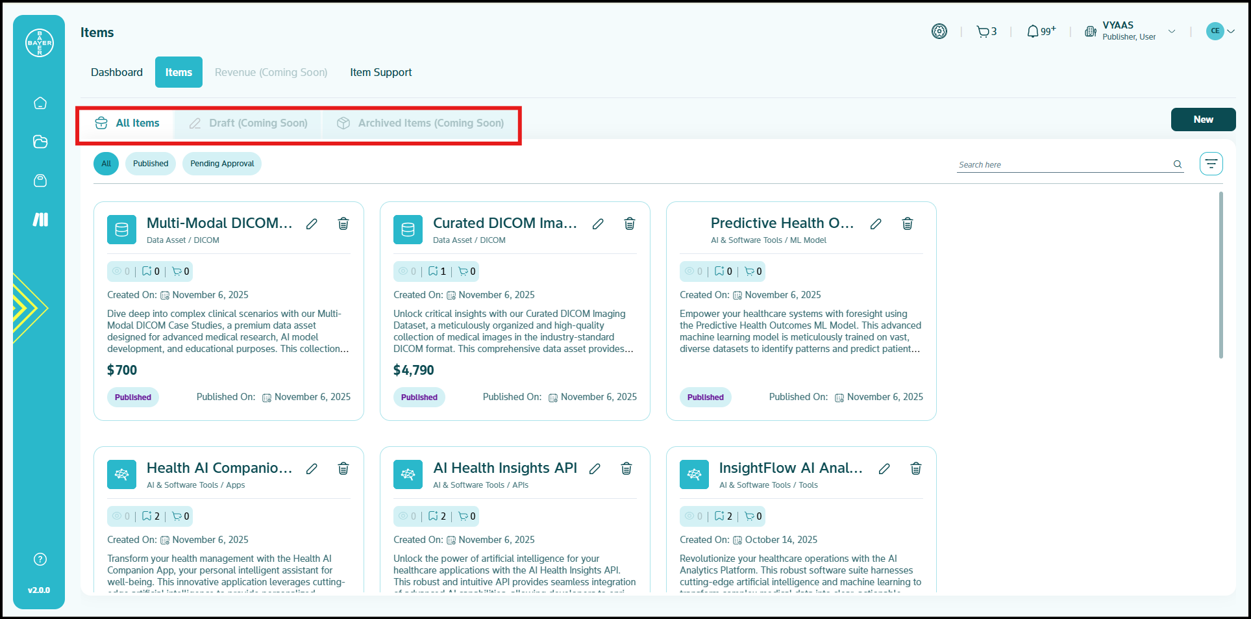Edit the Multi-Modal DICOM item
This screenshot has width=1251, height=619.
(x=312, y=224)
